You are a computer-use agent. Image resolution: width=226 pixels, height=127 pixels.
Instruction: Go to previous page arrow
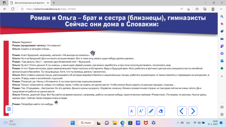[x=182, y=111]
